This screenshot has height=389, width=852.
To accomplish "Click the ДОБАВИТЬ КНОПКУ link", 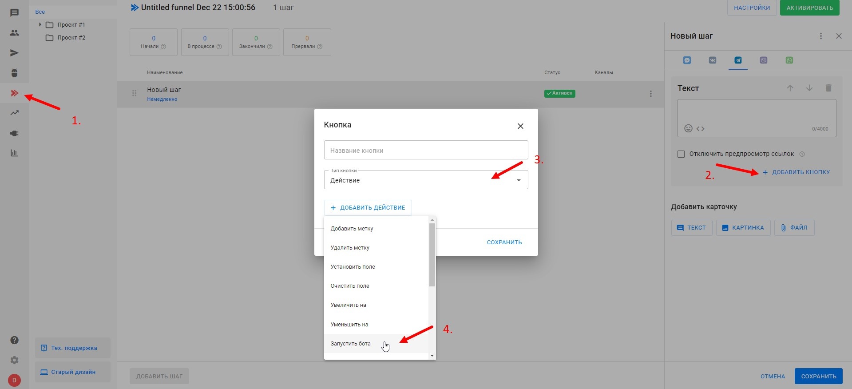I will pyautogui.click(x=796, y=172).
